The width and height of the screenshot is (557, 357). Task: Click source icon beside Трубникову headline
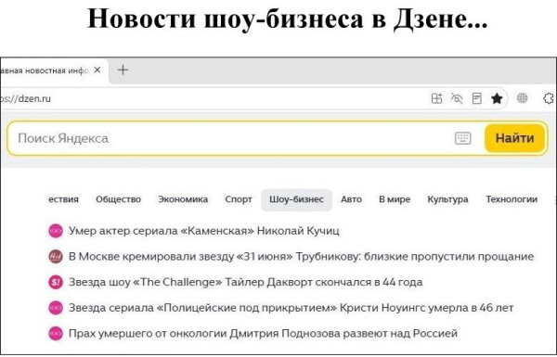pos(56,257)
